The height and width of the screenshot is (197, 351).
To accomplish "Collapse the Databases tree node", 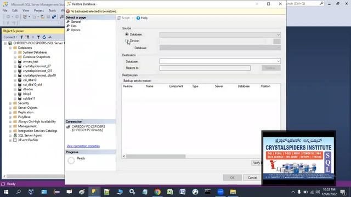I will [10, 48].
